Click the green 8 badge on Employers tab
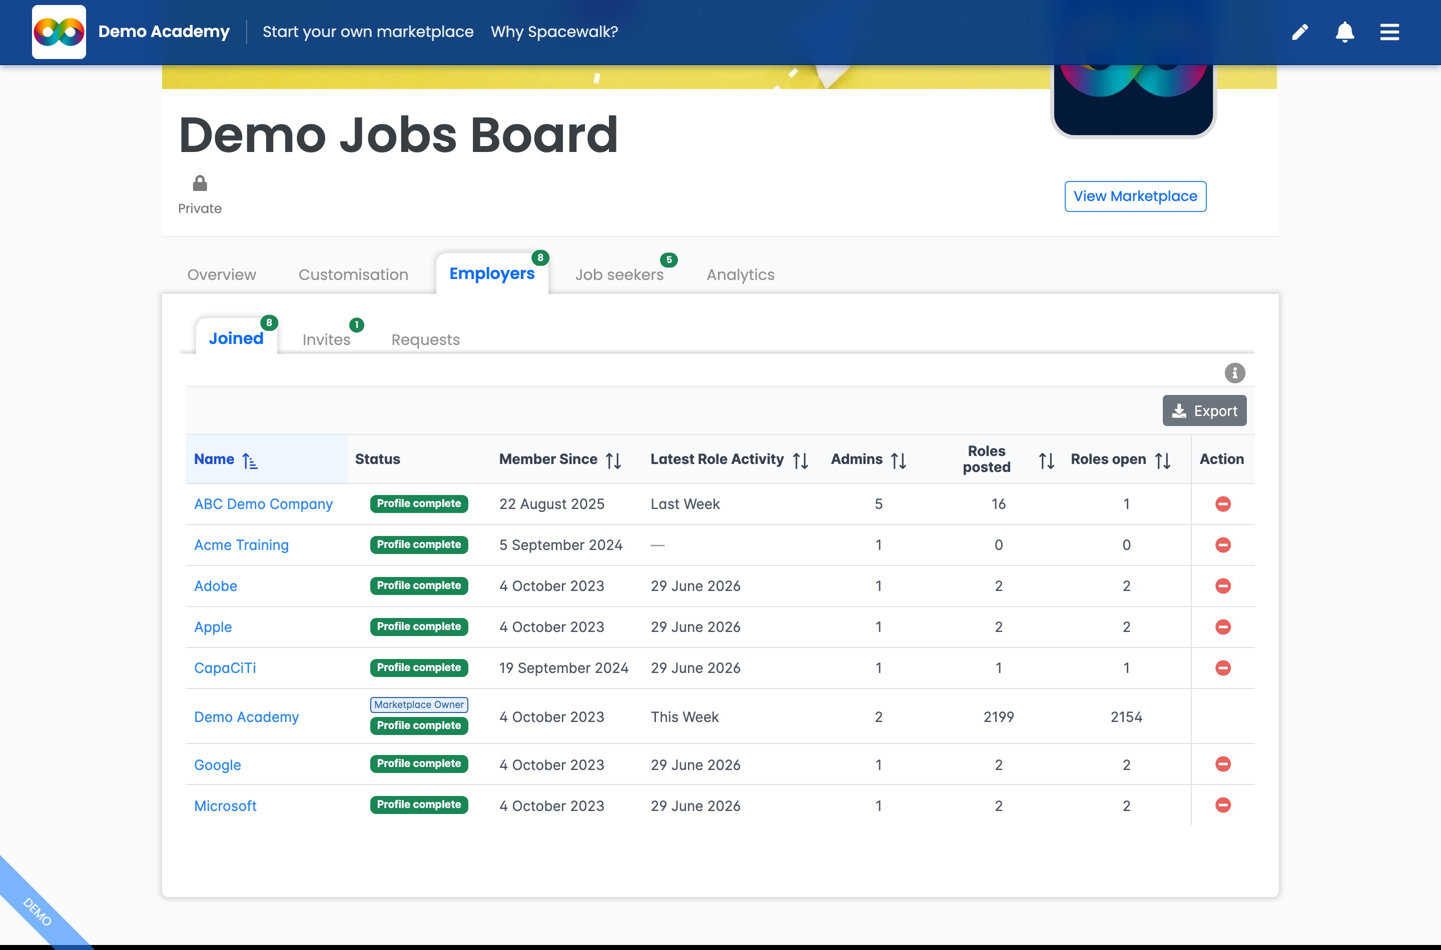The height and width of the screenshot is (950, 1441). [540, 257]
